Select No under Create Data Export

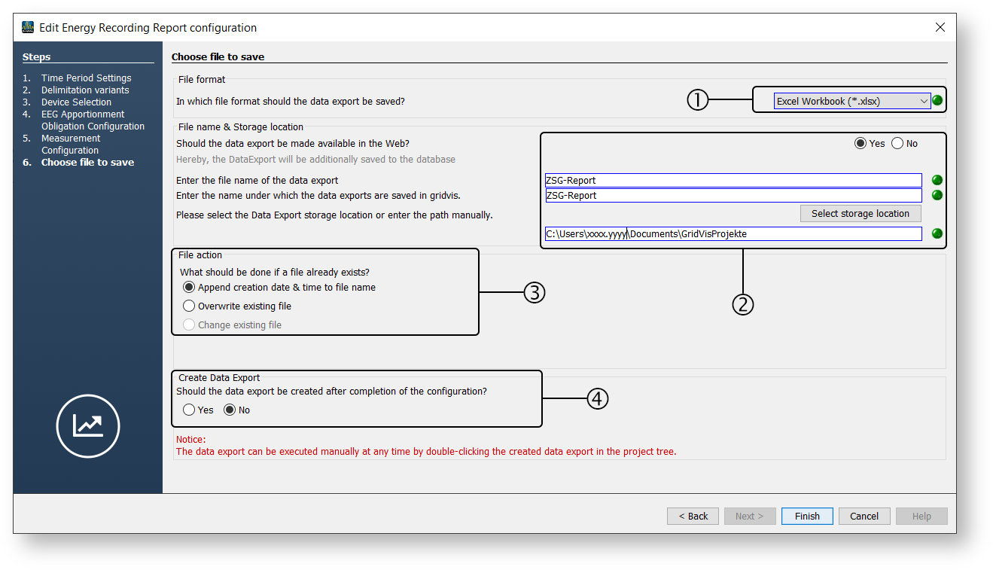230,410
